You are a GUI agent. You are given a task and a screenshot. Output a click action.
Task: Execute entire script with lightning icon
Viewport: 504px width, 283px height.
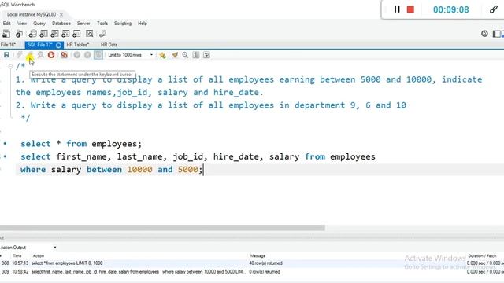(x=19, y=55)
